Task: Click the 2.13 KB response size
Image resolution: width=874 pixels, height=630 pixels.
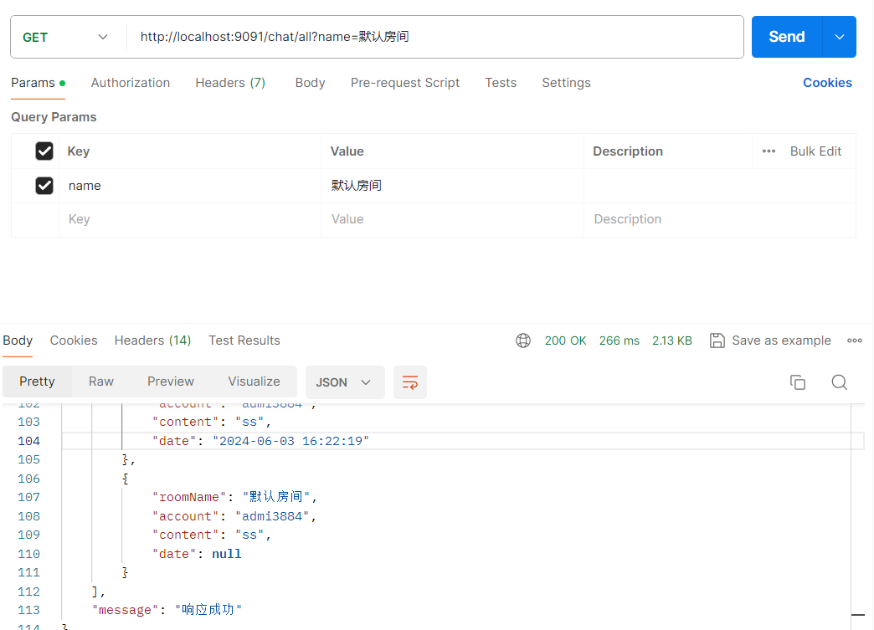Action: tap(671, 341)
